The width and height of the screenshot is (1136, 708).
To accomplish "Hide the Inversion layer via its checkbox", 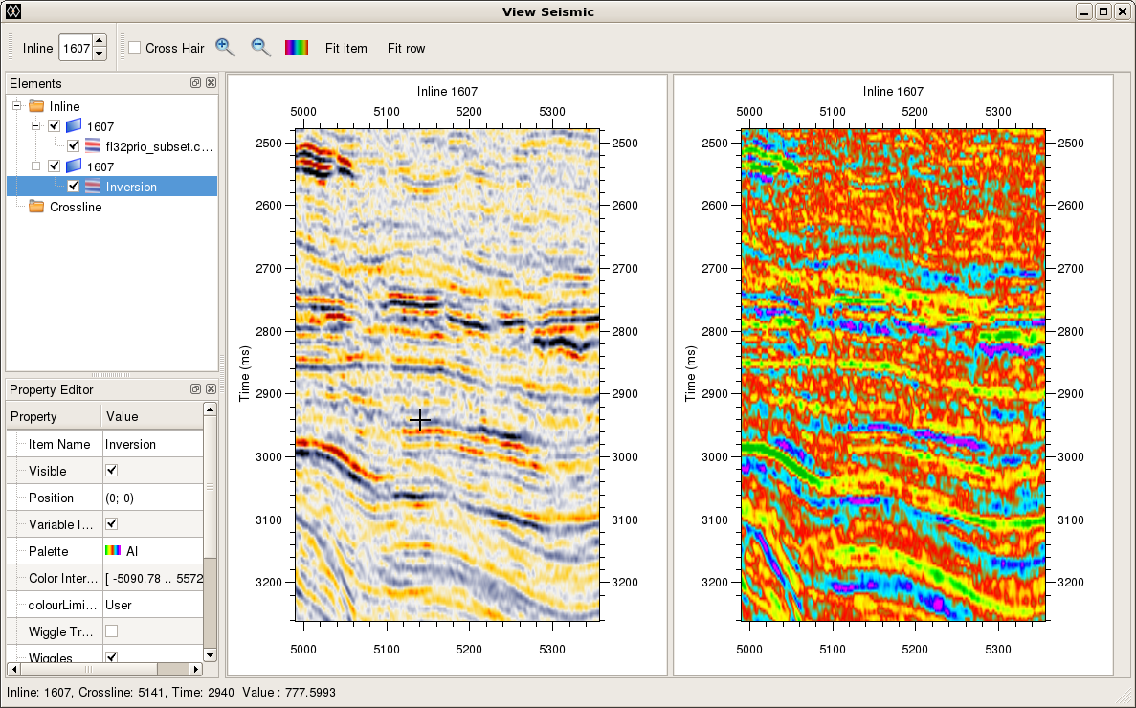I will (73, 185).
